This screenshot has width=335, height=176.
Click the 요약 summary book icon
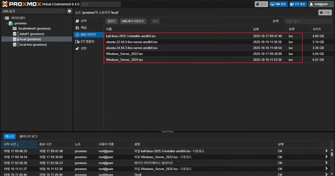tap(77, 21)
